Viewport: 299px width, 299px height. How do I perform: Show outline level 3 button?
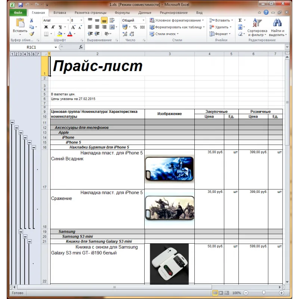click(x=21, y=54)
